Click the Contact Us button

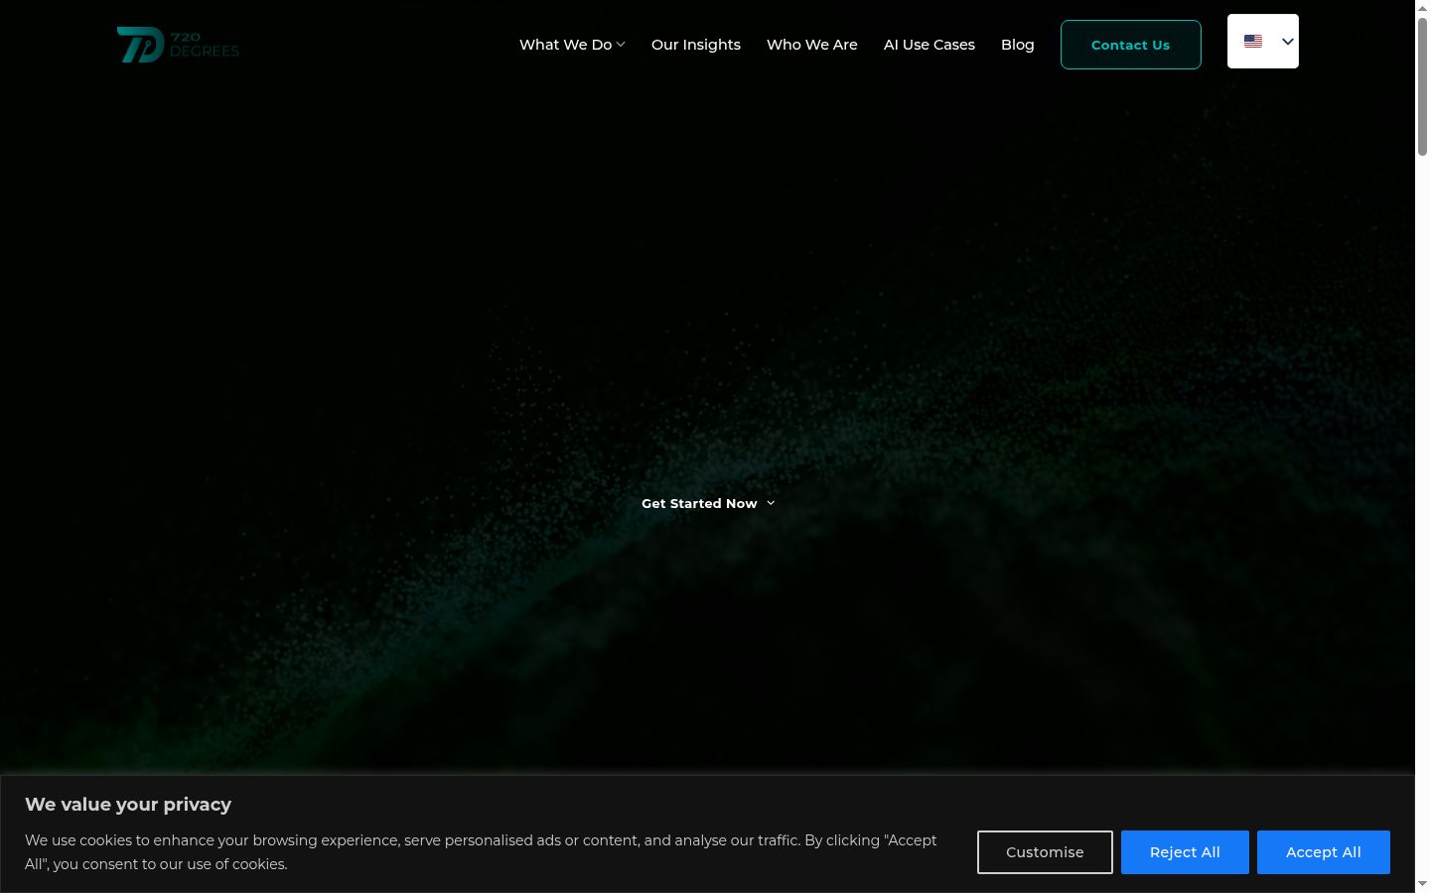[1131, 45]
